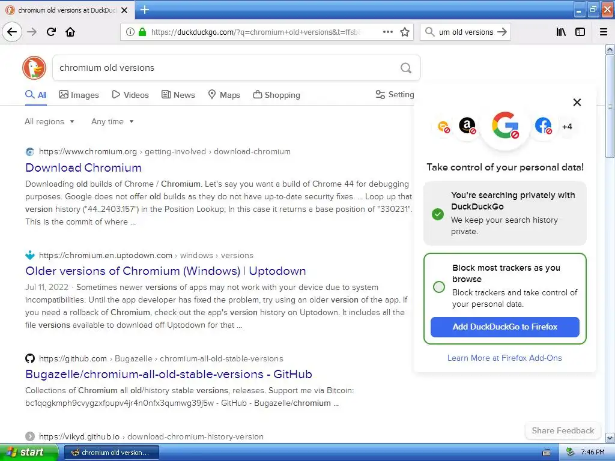Open the Library icon in toolbar
Screen dimensions: 615x461
[561, 32]
